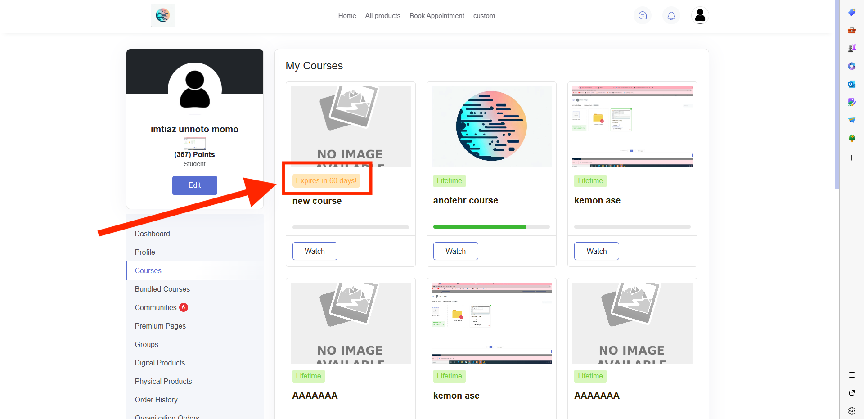
Task: Go to the Home menu item
Action: (347, 16)
